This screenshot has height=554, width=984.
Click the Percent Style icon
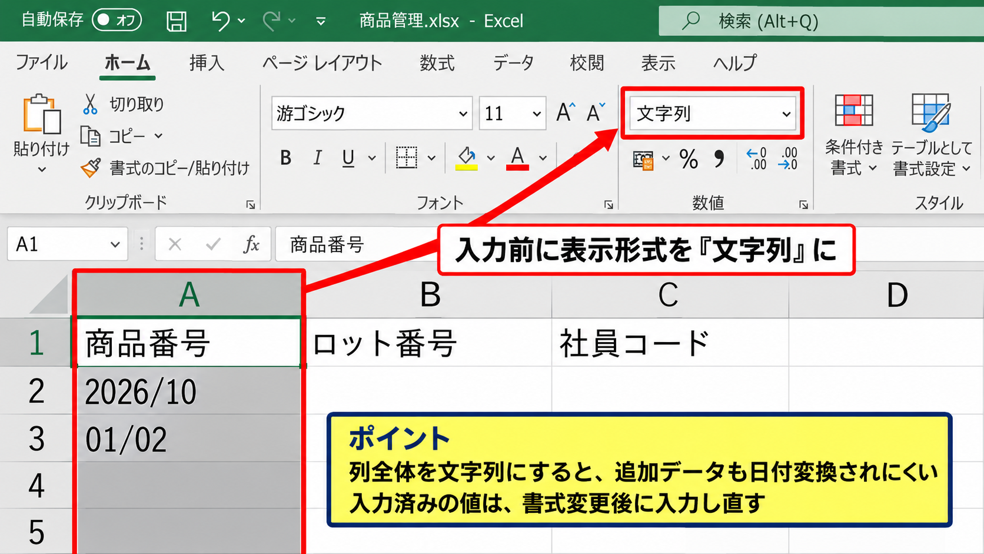tap(689, 159)
